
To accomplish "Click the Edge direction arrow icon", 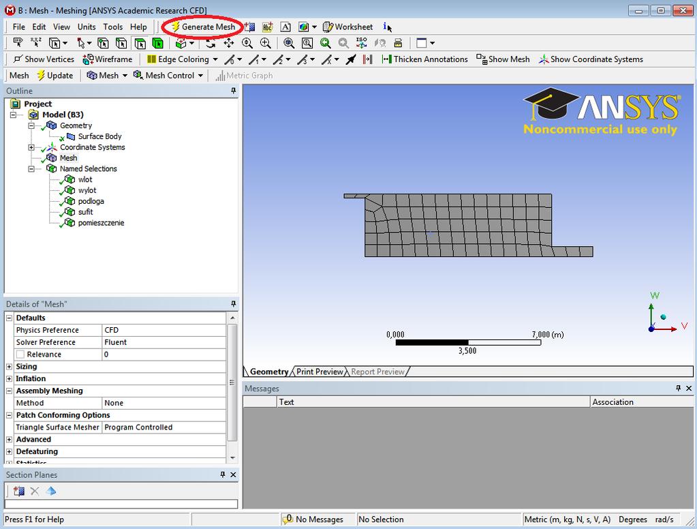I will point(351,59).
